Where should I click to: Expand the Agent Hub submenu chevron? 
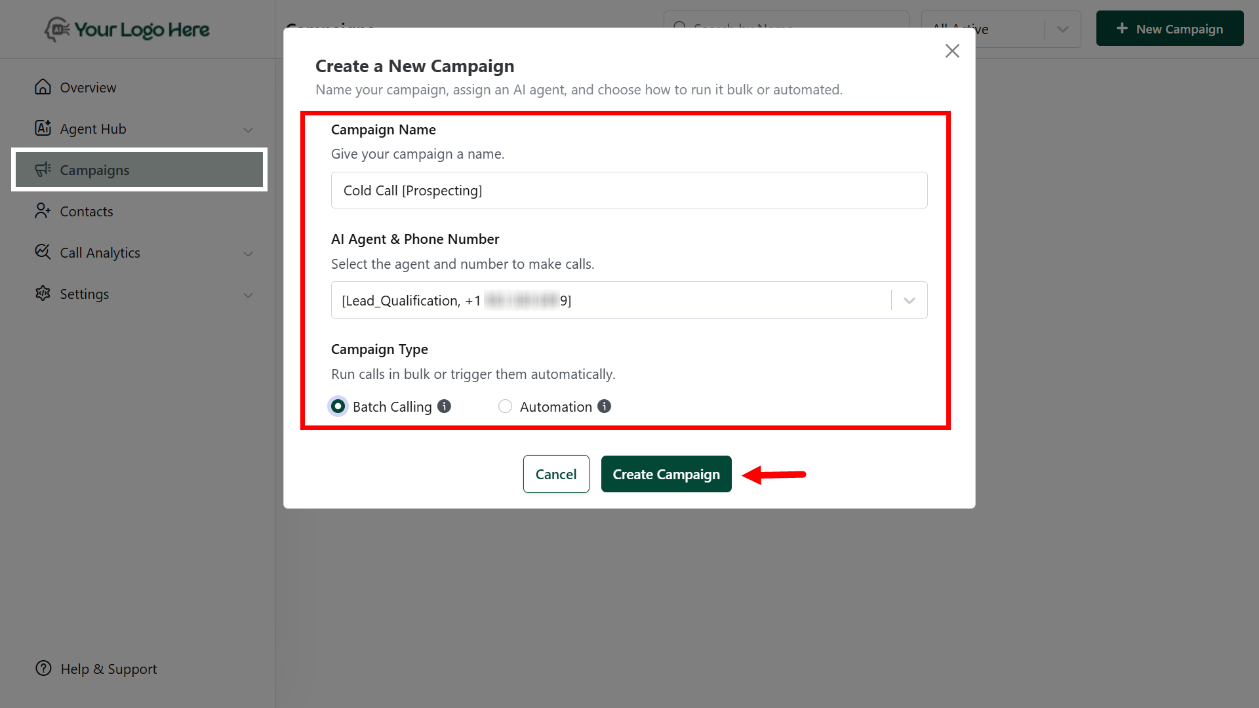[248, 130]
